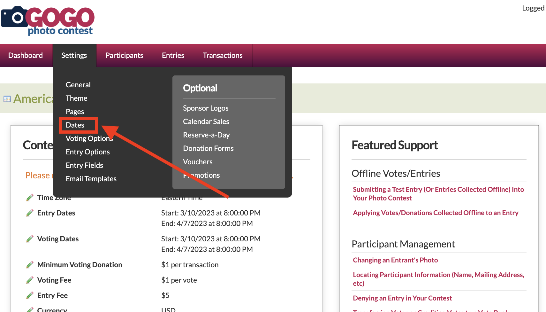Click the pencil icon beside Voting Dates
The height and width of the screenshot is (312, 546).
click(30, 239)
